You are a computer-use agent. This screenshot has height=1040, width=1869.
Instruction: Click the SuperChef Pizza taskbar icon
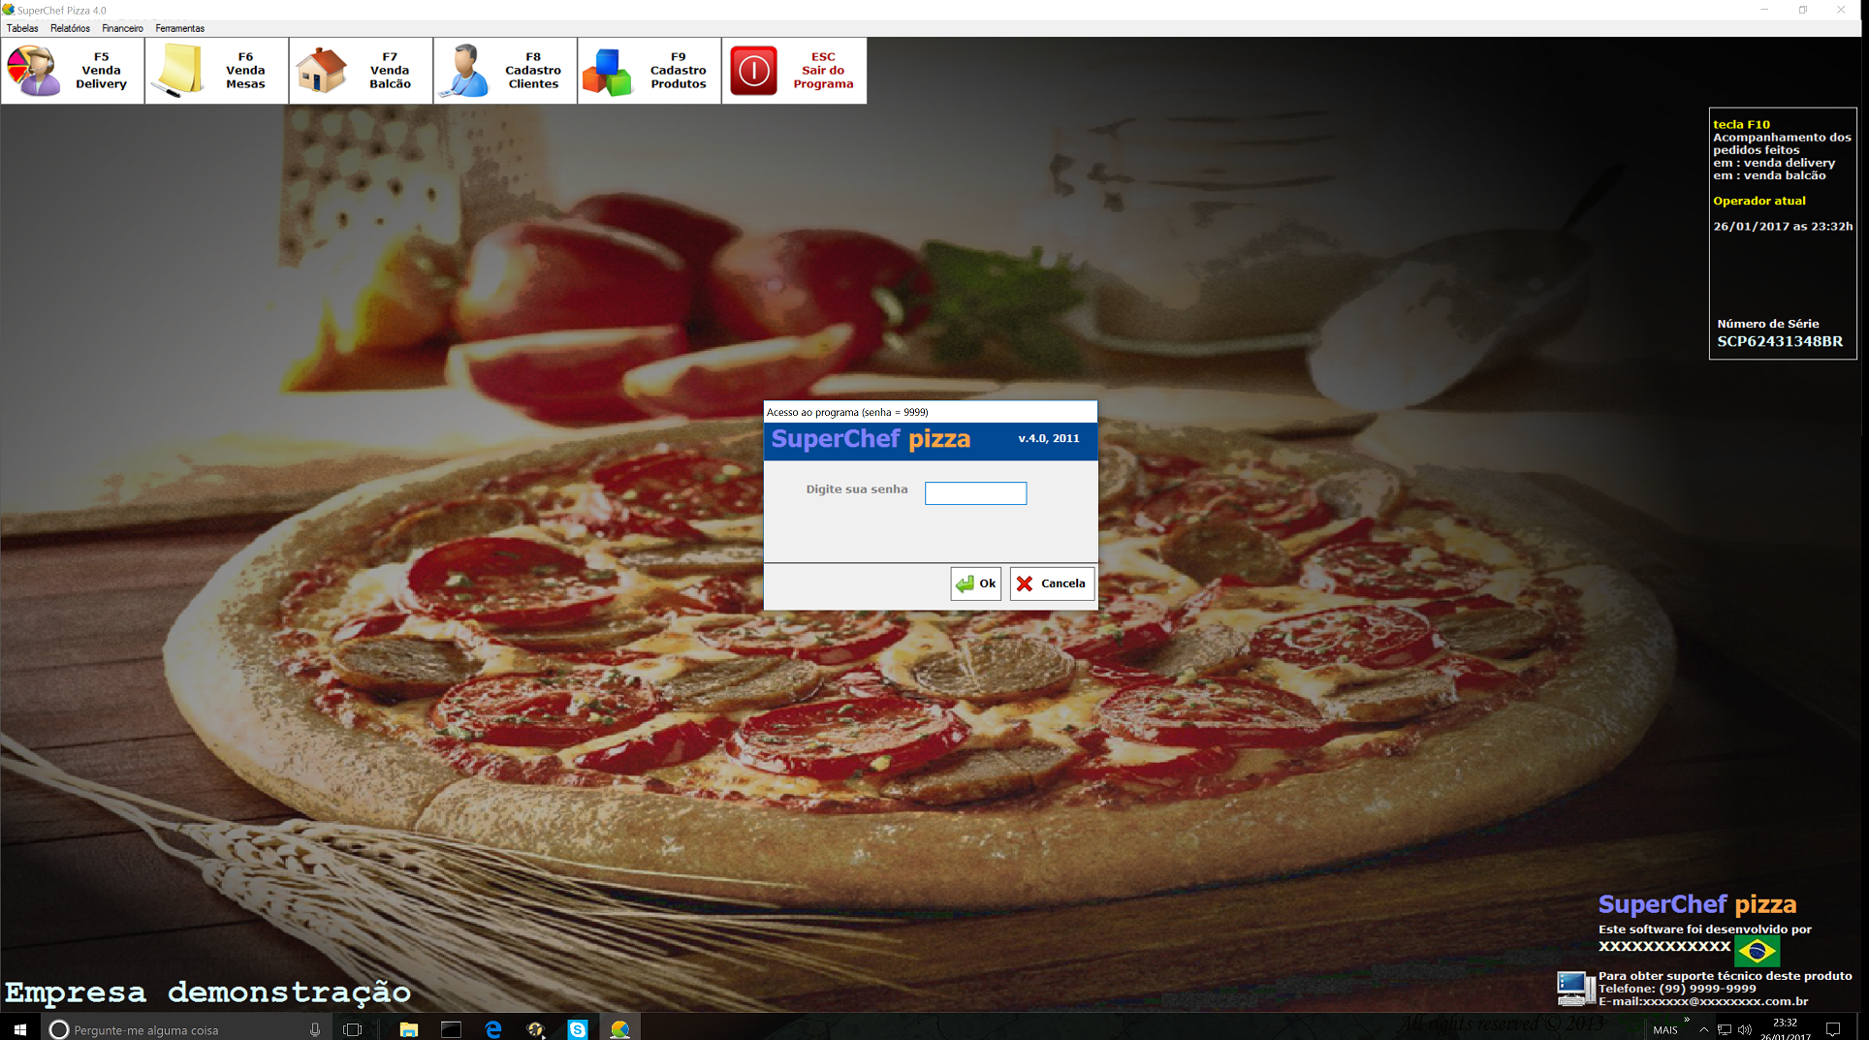point(620,1029)
